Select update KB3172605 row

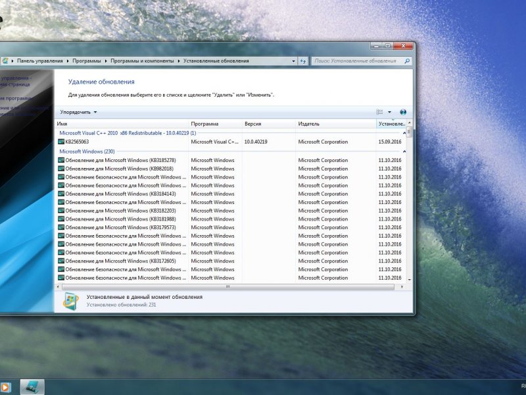231,261
